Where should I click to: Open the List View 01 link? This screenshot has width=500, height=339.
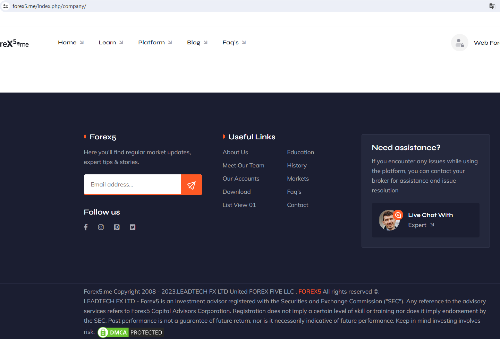(x=239, y=205)
